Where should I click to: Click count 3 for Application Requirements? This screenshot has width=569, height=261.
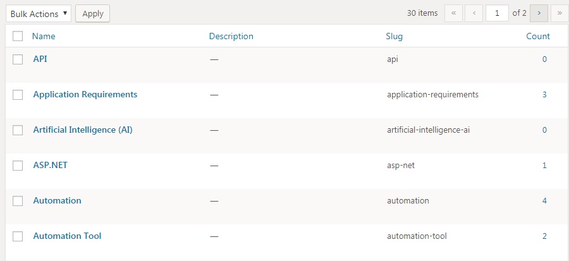(544, 95)
